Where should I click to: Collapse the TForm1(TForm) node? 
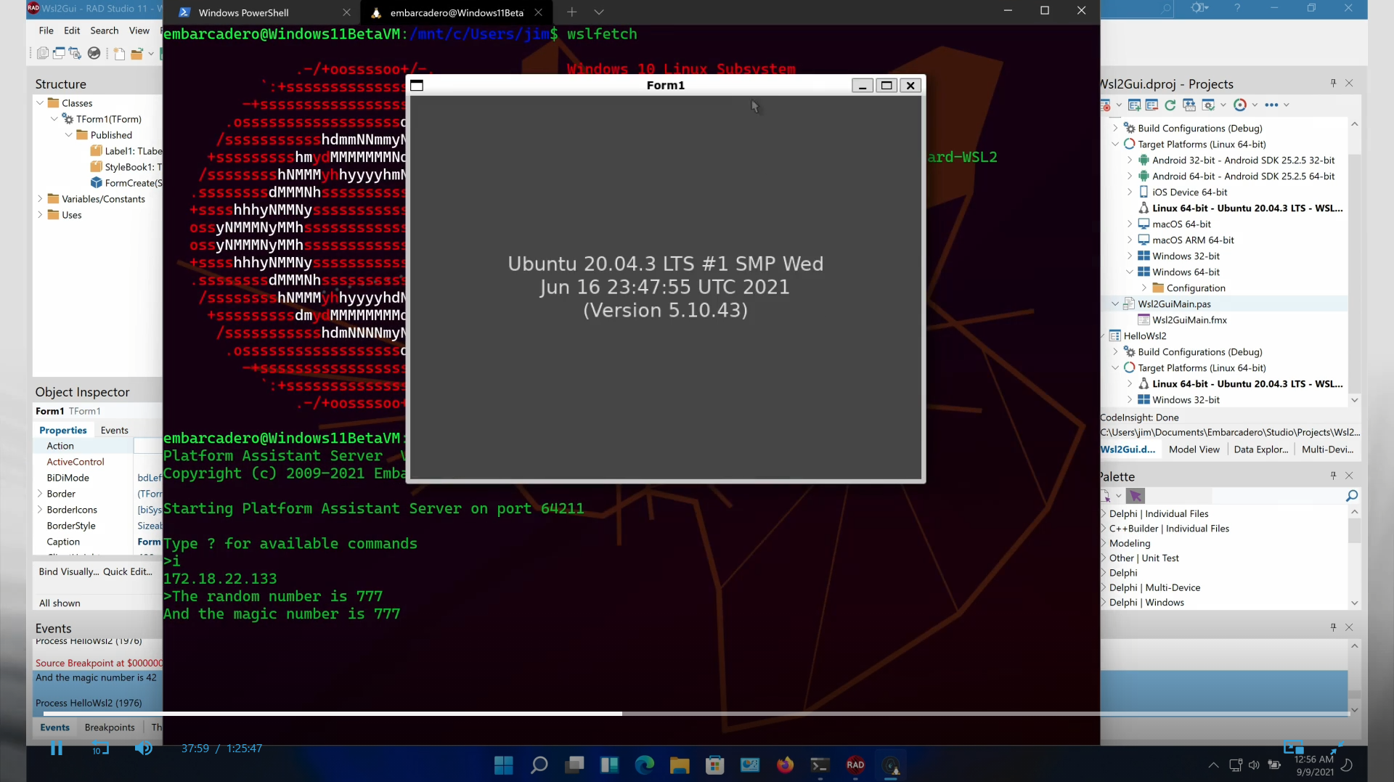click(x=54, y=119)
